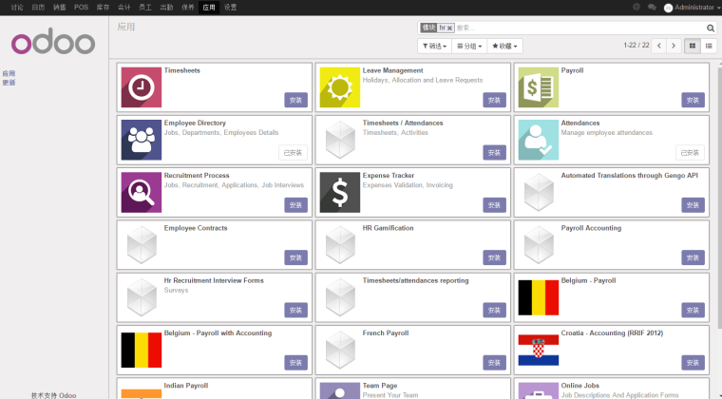Click the Croatia Accounting flag icon

point(539,350)
